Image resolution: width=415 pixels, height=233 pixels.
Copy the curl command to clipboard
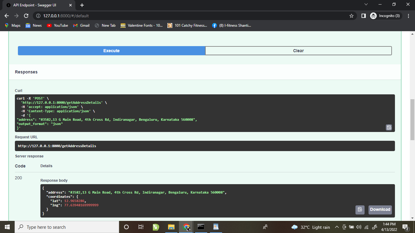tap(389, 127)
